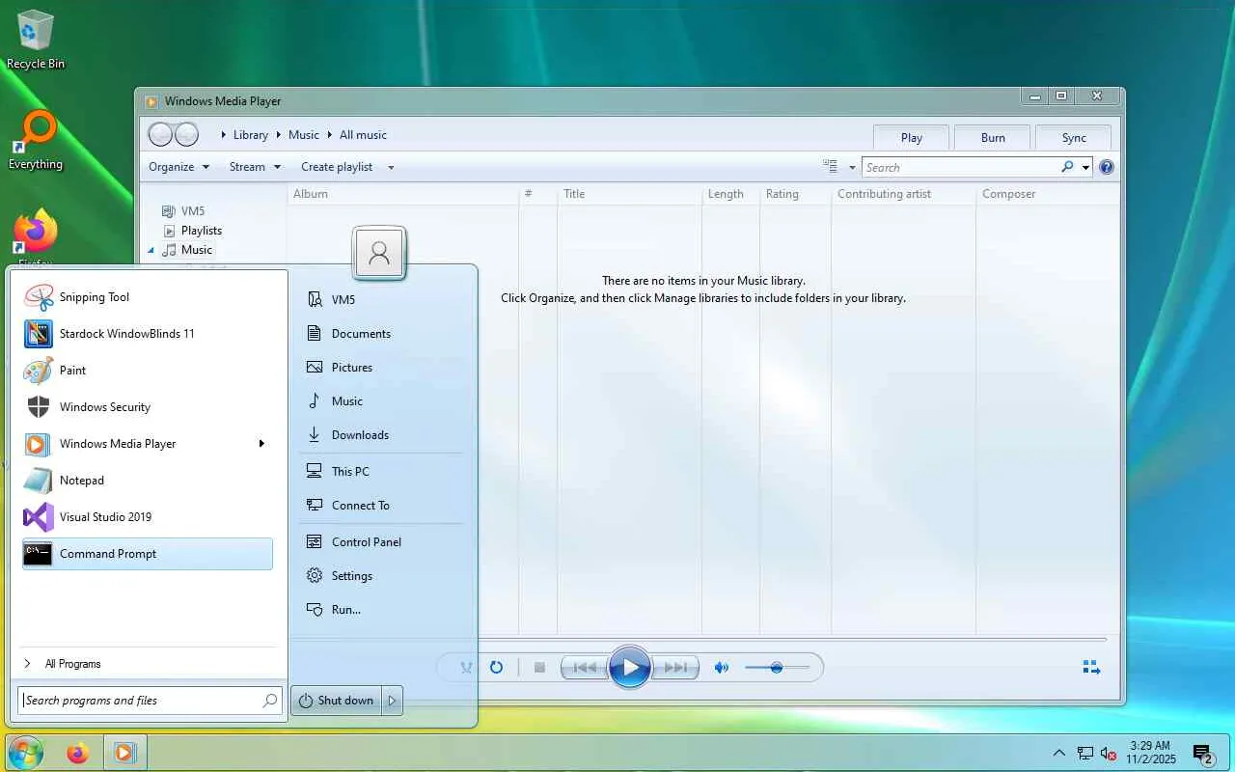The width and height of the screenshot is (1235, 772).
Task: Open the View options dropdown arrow
Action: click(852, 167)
